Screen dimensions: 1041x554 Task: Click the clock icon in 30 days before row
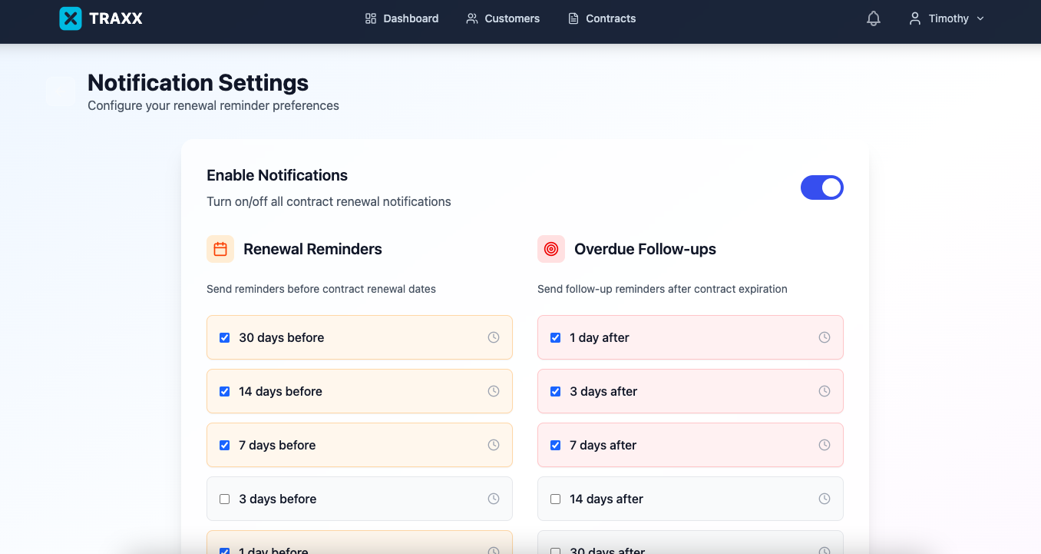point(494,337)
